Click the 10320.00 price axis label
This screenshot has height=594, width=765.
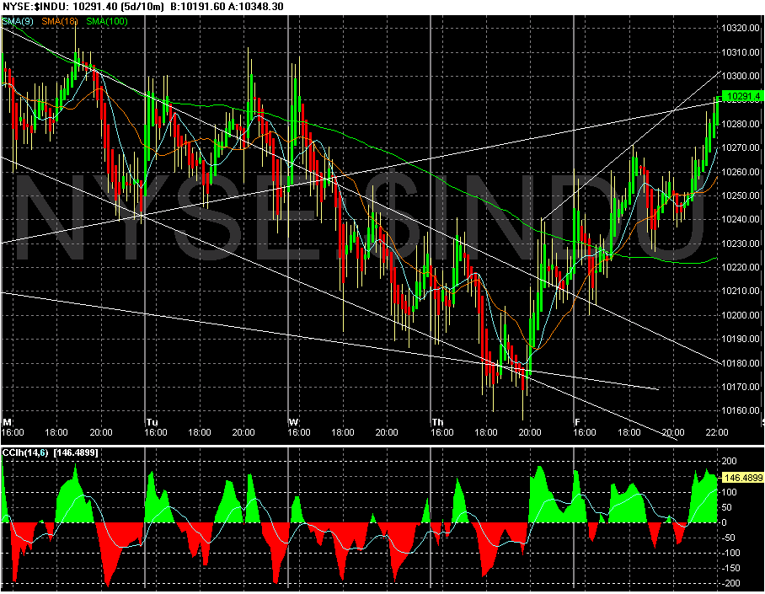click(741, 29)
